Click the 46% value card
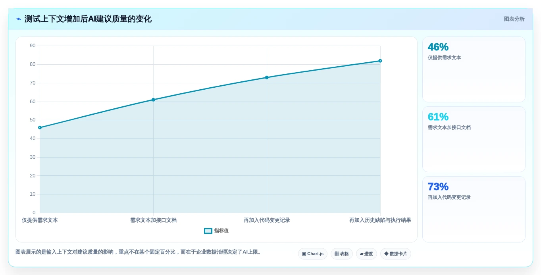 pyautogui.click(x=474, y=69)
